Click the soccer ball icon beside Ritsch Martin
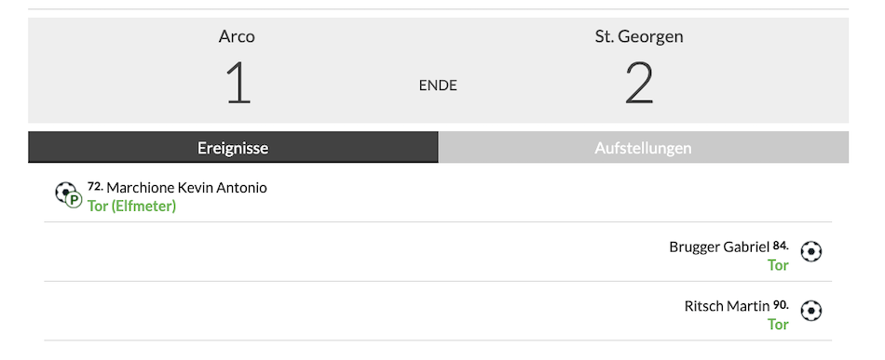The width and height of the screenshot is (885, 360). [811, 311]
